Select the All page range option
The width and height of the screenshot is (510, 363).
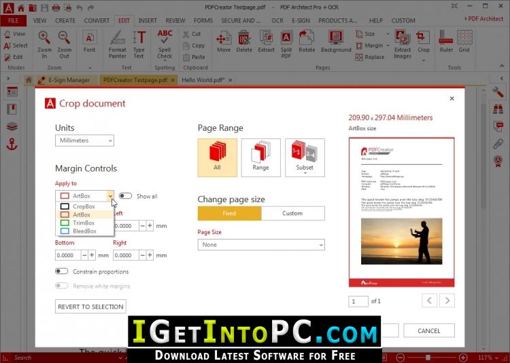218,157
